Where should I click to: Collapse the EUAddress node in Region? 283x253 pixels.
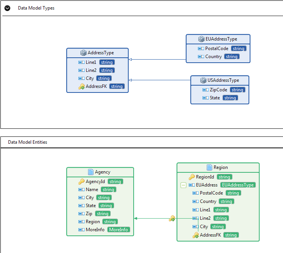point(183,185)
